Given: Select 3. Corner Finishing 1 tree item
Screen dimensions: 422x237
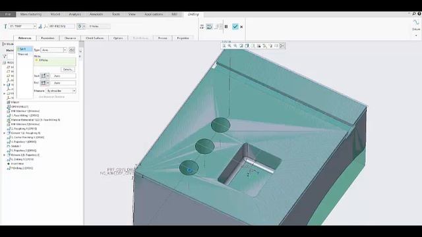Looking at the screenshot, I should (26, 138).
